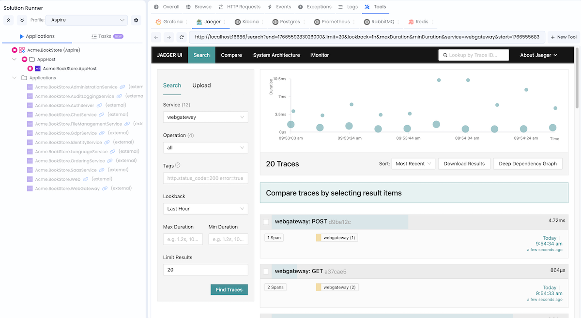
Task: Select Acme.BookStore.LanguageService in tree
Action: pos(71,152)
